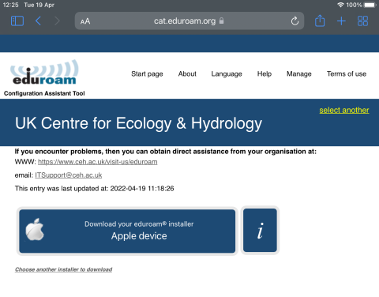Click the ITSupport@ceh.ac.uk email link
The width and height of the screenshot is (379, 297).
pyautogui.click(x=69, y=175)
